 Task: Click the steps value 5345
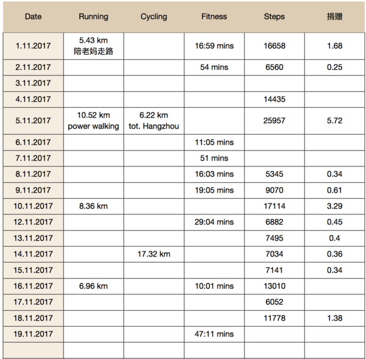coord(274,174)
